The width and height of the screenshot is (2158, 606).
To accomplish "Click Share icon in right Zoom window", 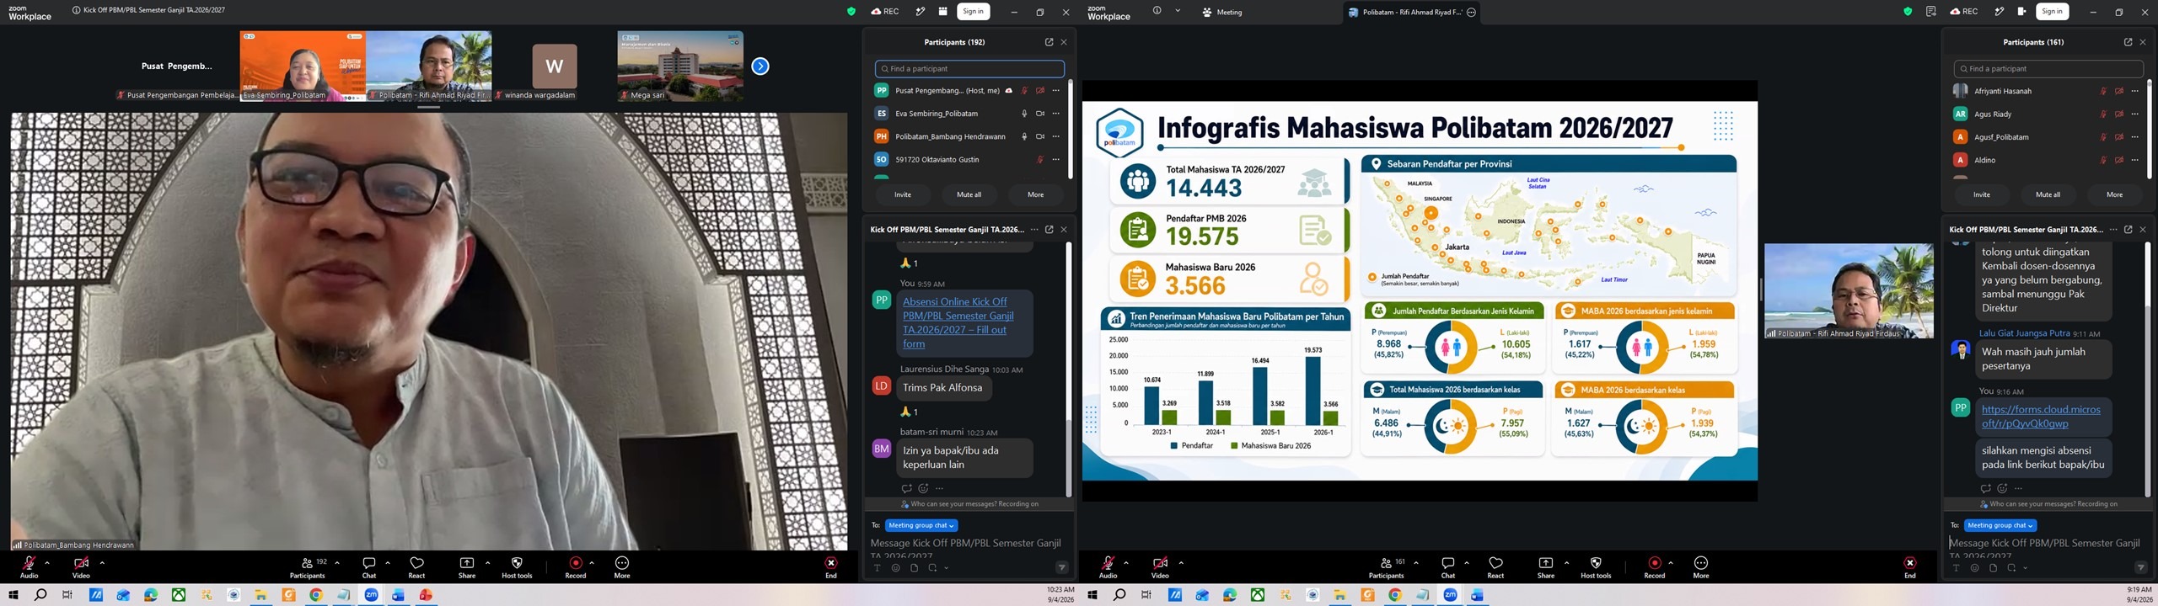I will click(1546, 566).
